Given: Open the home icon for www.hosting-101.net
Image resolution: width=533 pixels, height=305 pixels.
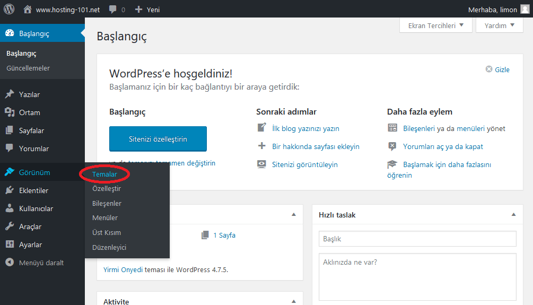Looking at the screenshot, I should 28,10.
